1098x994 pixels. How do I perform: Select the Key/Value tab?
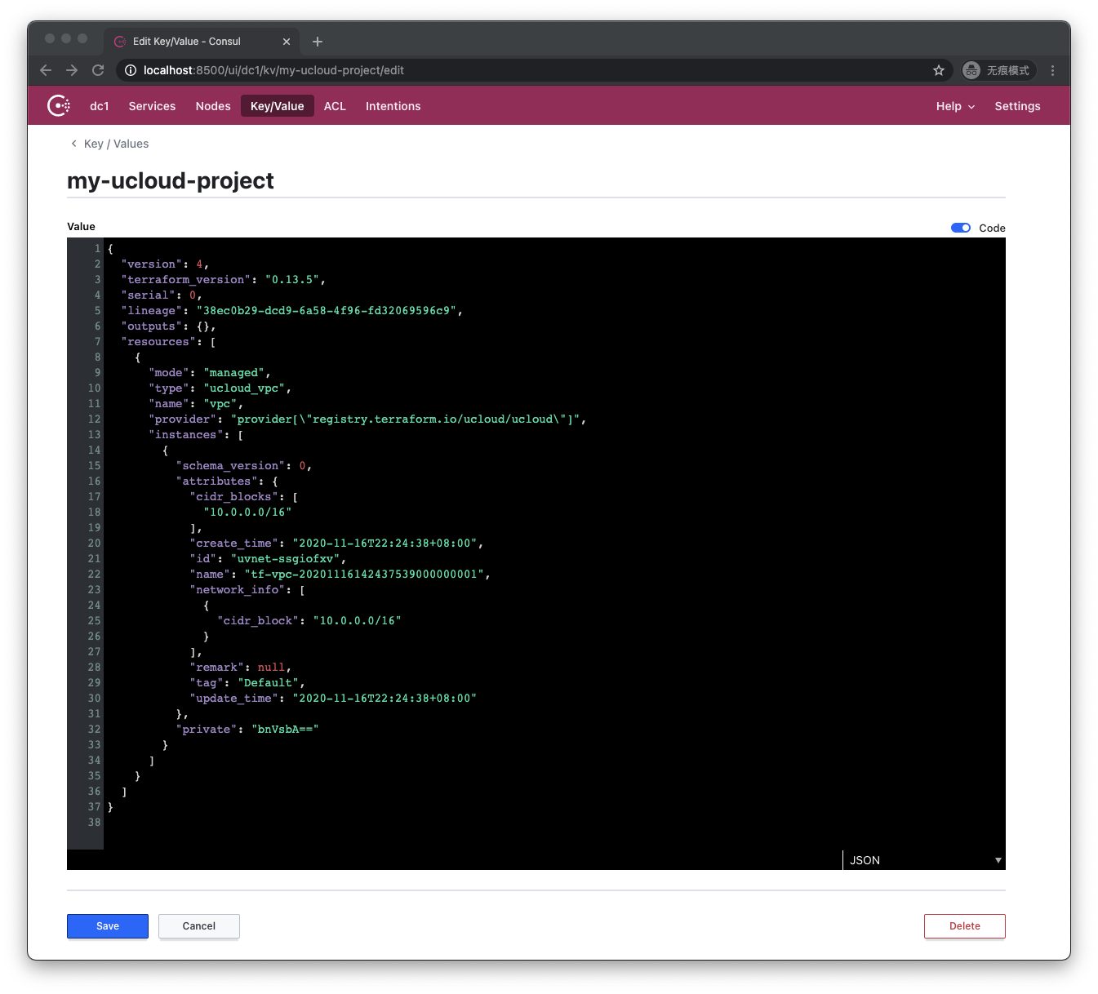(x=278, y=106)
